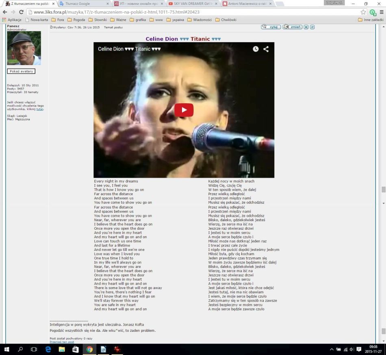386x355 pixels.
Task: Open the www bookmarks folder
Action: (x=156, y=20)
